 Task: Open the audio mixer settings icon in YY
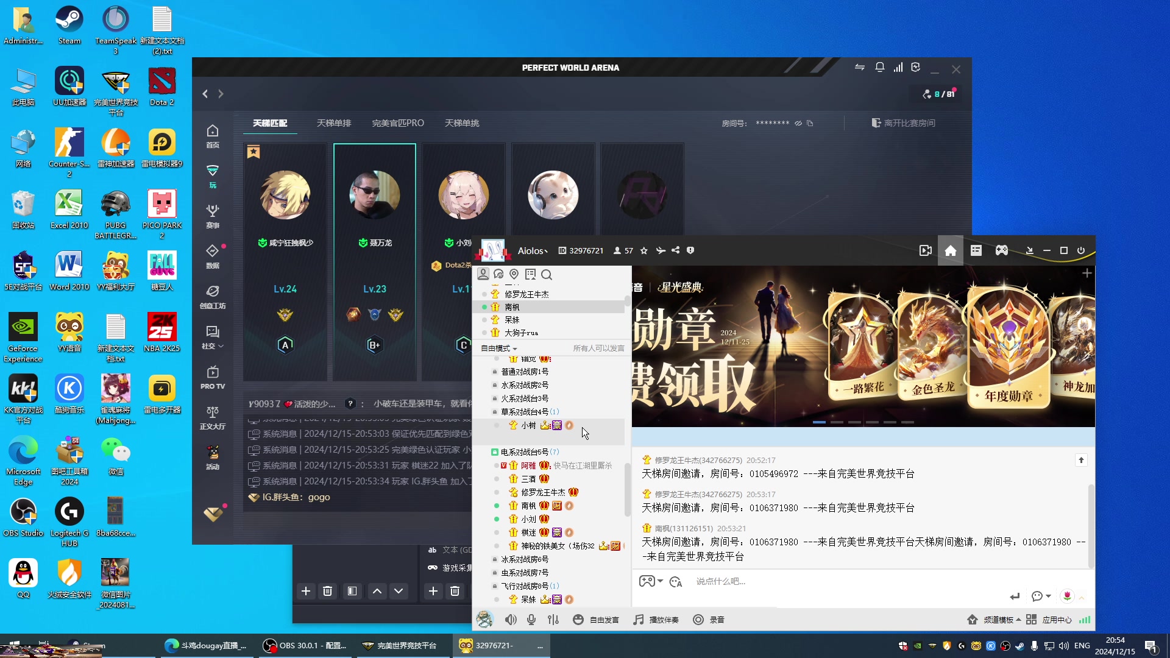tap(553, 620)
